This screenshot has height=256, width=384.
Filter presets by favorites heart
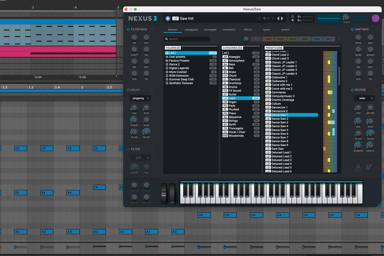pos(256,39)
